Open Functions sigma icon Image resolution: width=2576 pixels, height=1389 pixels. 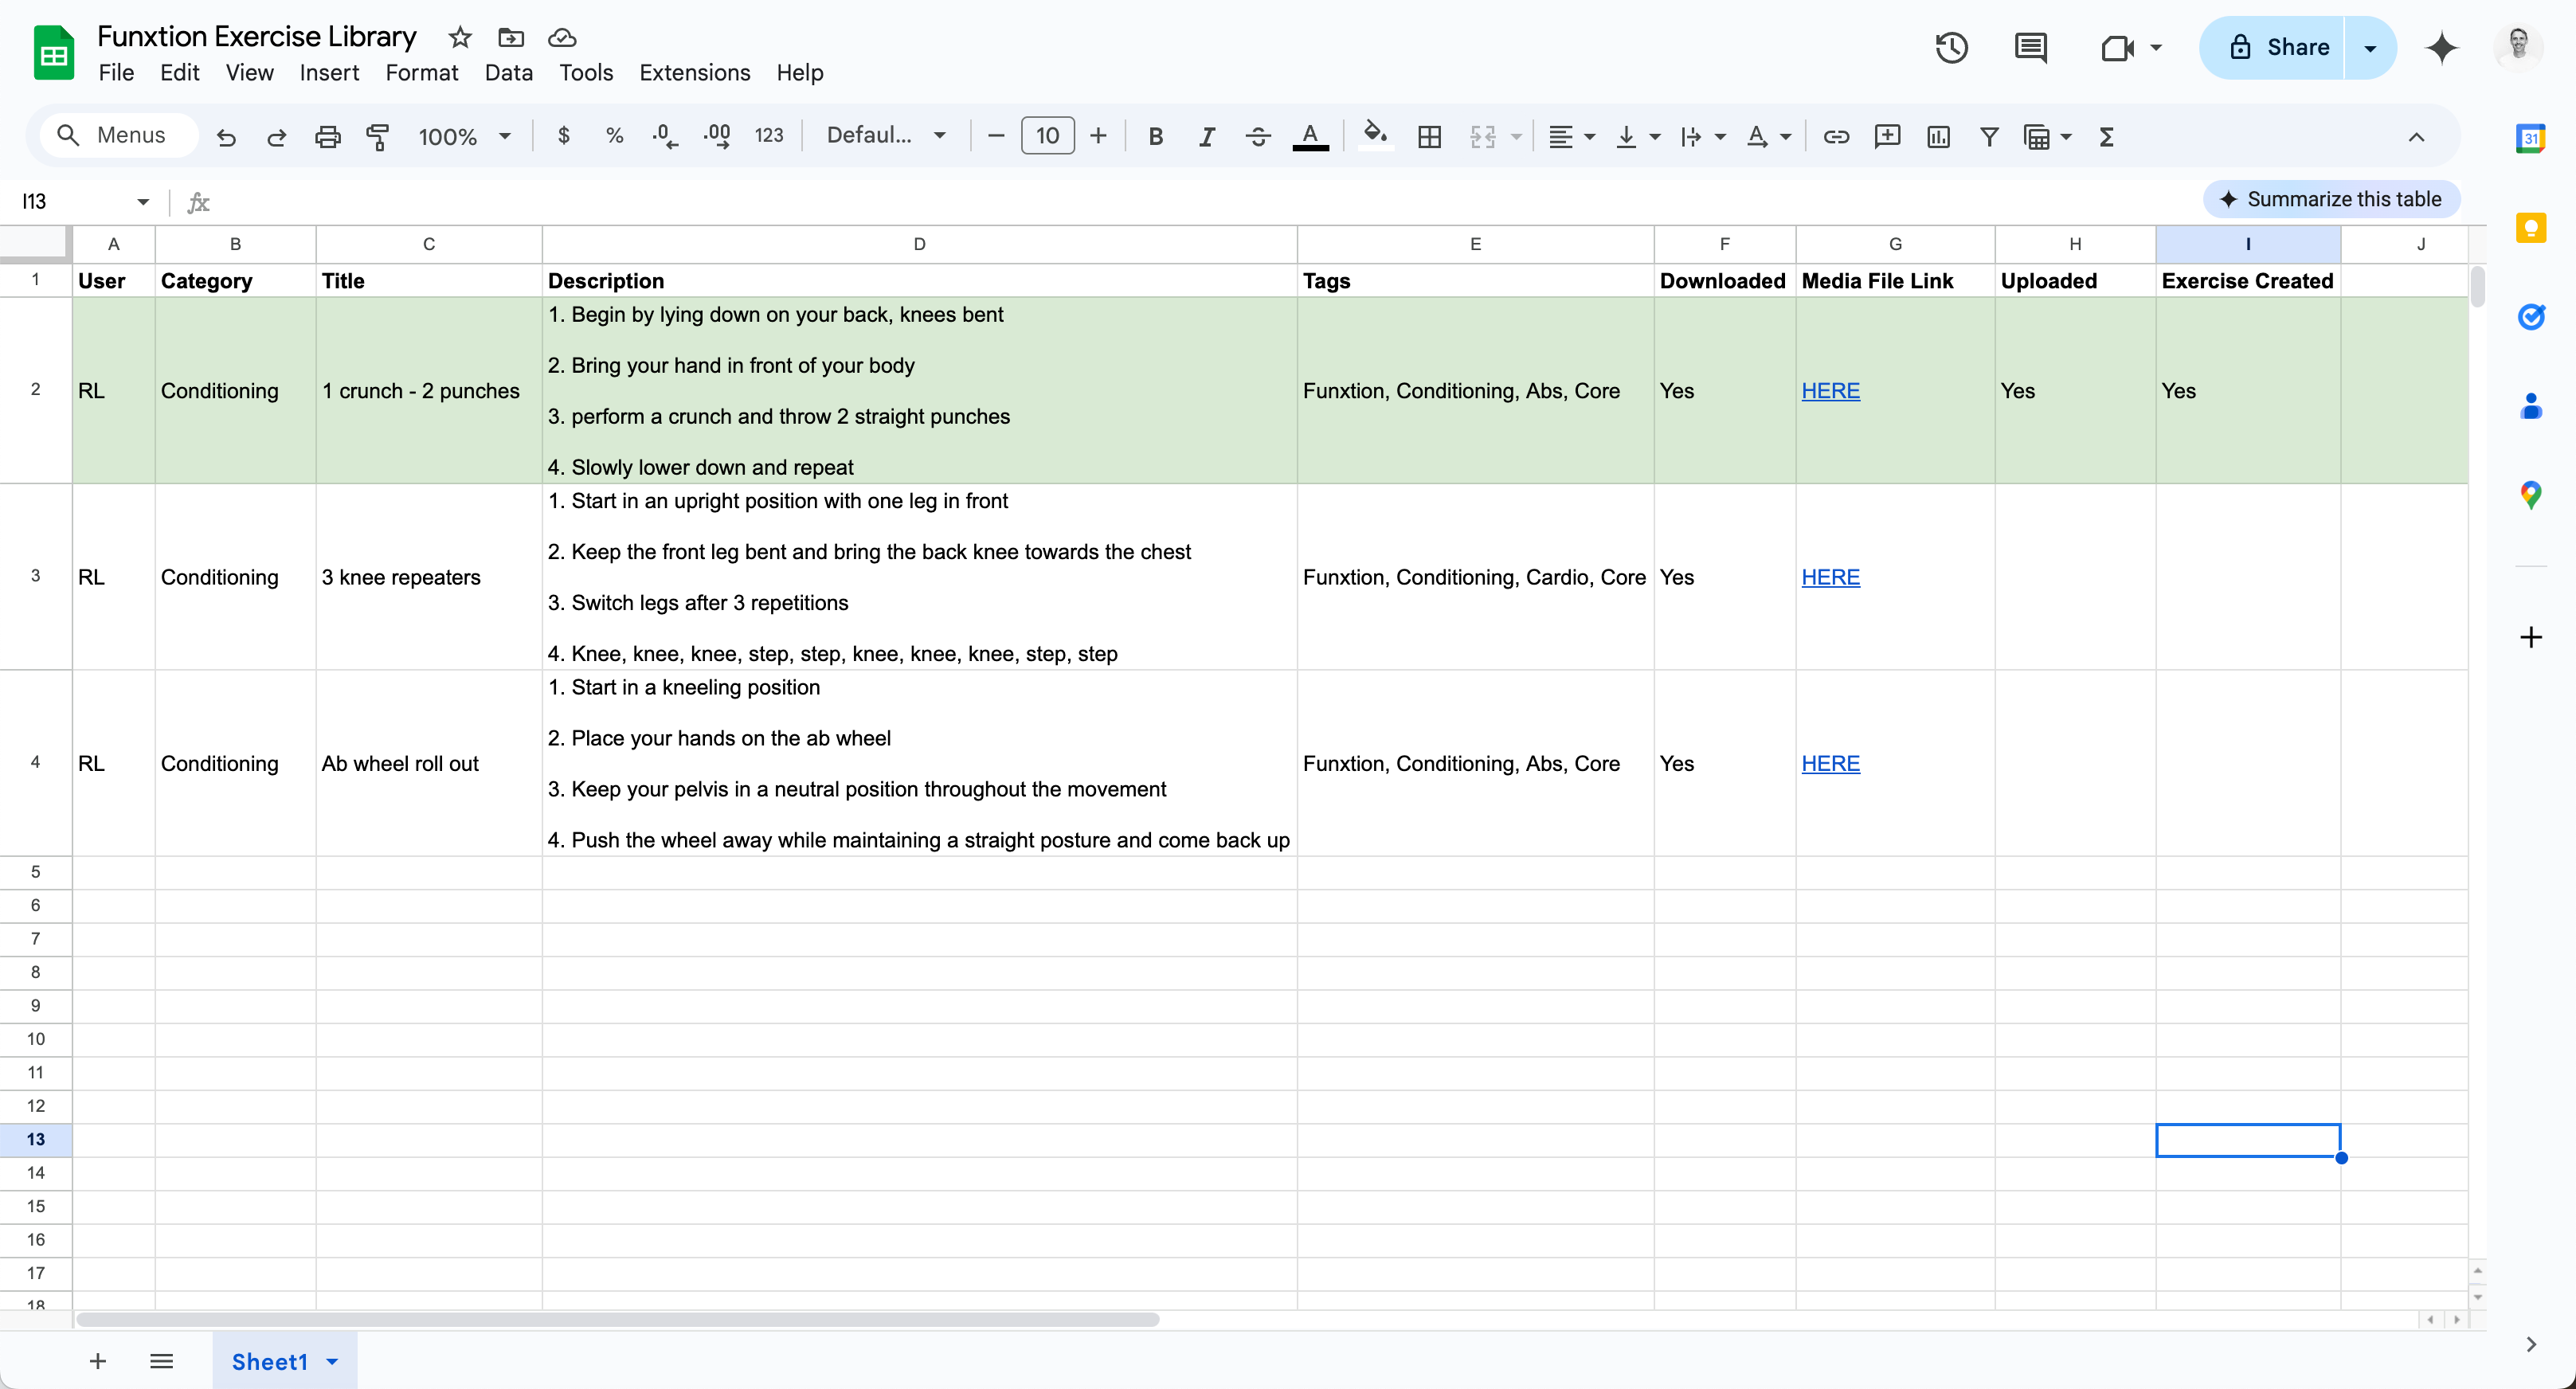pyautogui.click(x=2107, y=137)
